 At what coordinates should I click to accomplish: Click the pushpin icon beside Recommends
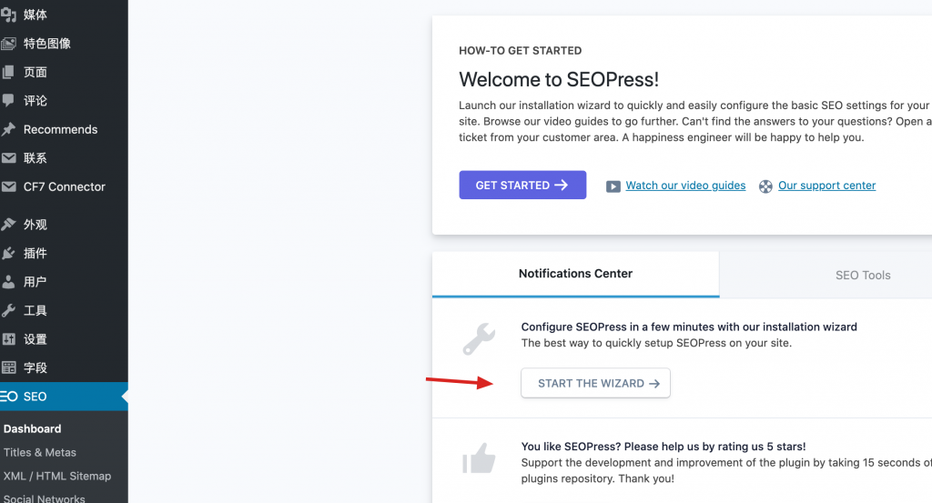coord(8,129)
